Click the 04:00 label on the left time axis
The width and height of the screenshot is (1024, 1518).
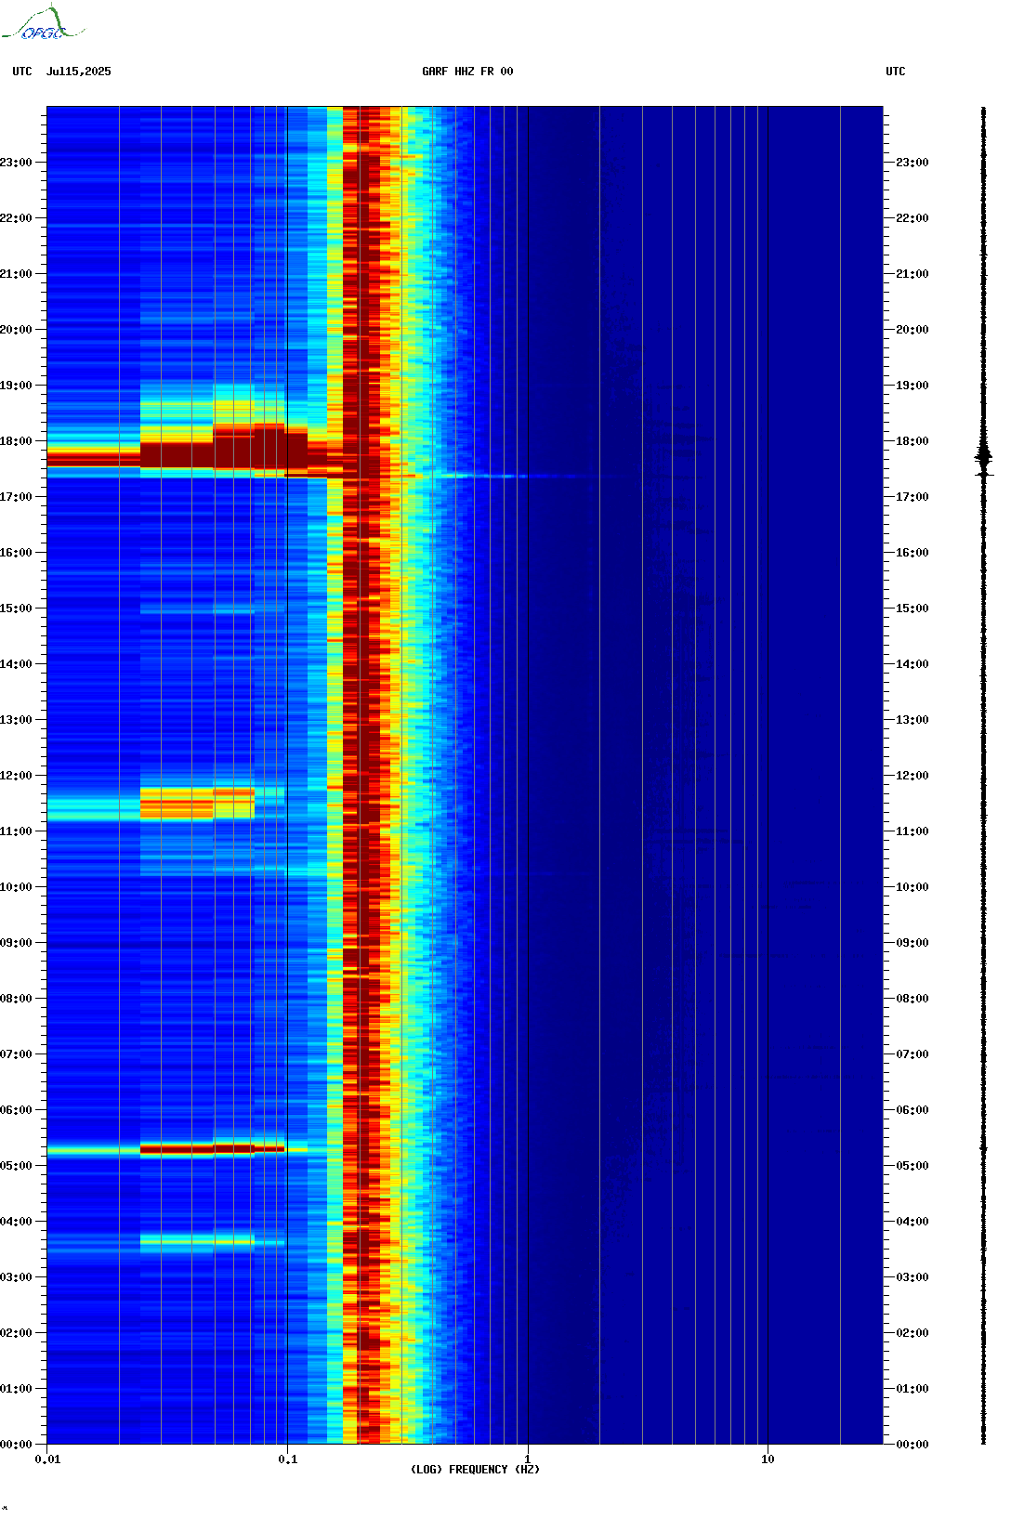(x=16, y=1222)
